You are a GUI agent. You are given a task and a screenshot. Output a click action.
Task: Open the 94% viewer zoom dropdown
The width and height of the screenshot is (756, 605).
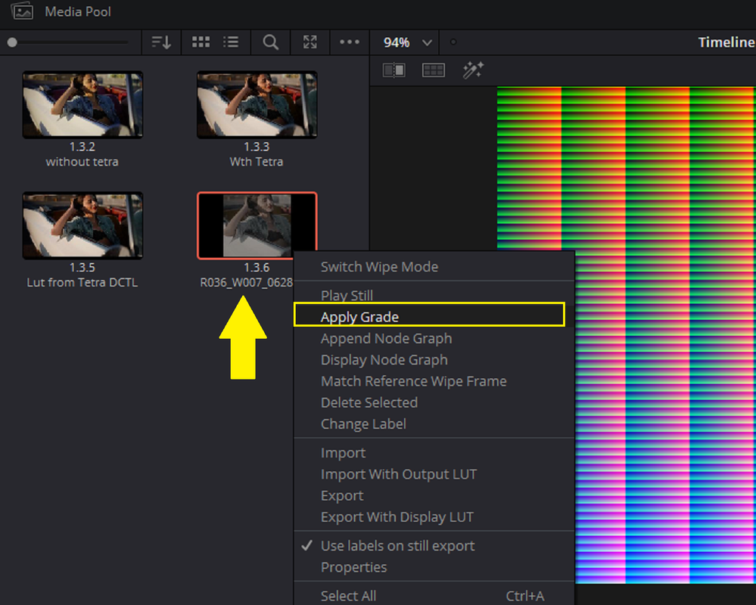click(x=407, y=42)
